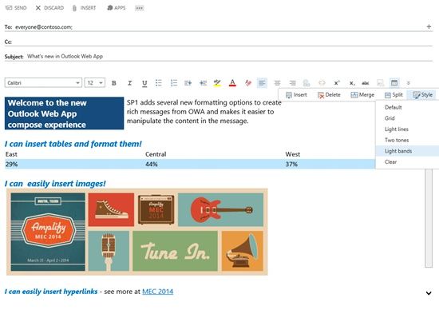The width and height of the screenshot is (439, 310).
Task: Click the West table header cell
Action: point(330,154)
